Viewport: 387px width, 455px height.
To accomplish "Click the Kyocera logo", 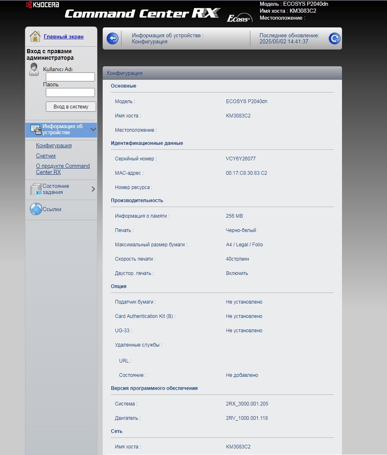I will pyautogui.click(x=43, y=5).
